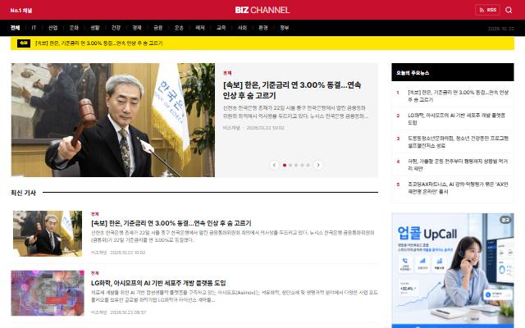The width and height of the screenshot is (525, 328).
Task: Click the yellow breaking news ticker headline
Action: [x=99, y=43]
